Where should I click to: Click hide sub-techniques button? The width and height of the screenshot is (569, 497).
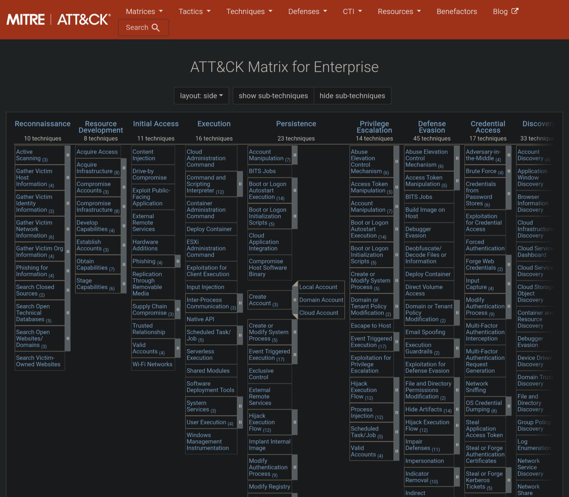tap(352, 96)
